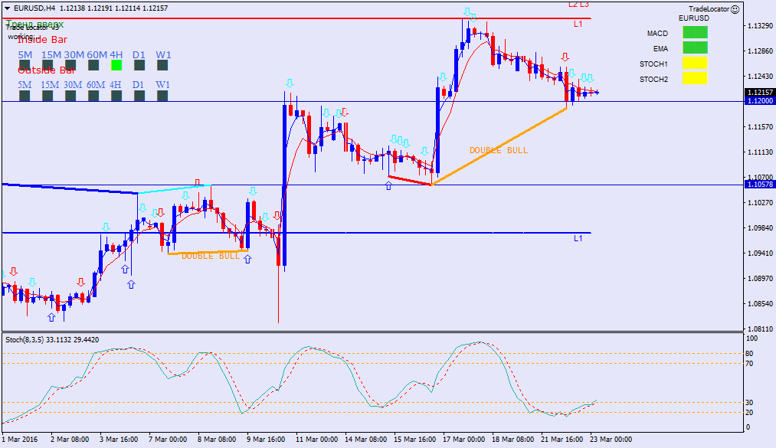Click the STOCH1 yellow status swatch

[x=695, y=64]
